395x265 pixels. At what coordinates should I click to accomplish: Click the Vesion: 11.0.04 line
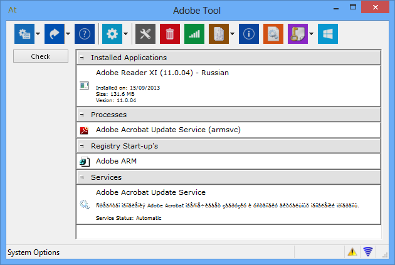(x=116, y=100)
